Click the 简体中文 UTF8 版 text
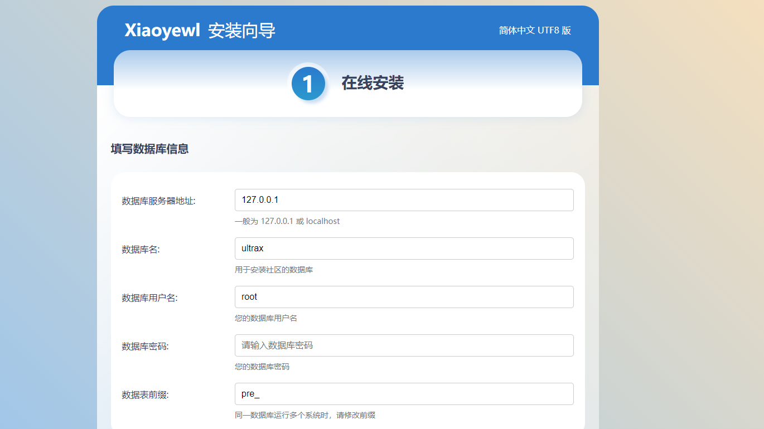 535,31
